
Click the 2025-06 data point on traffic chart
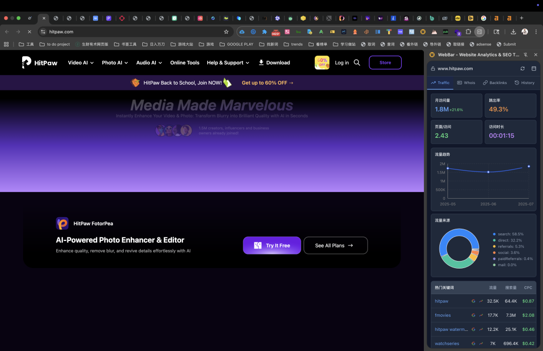pos(488,172)
